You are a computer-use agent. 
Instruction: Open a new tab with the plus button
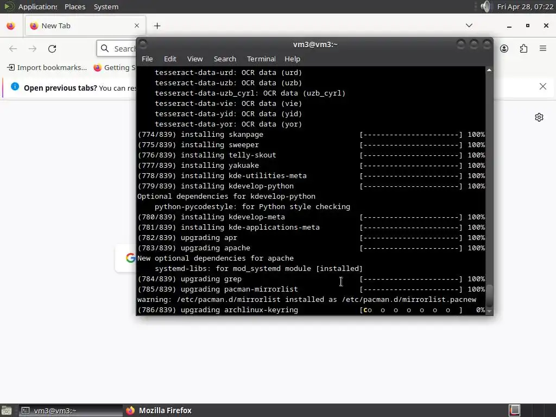(x=157, y=26)
